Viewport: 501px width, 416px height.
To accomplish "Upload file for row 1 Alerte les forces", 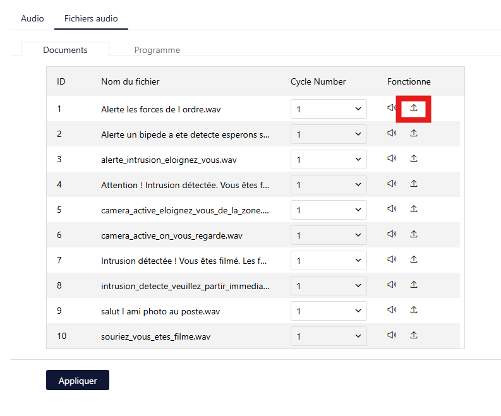I will [414, 108].
